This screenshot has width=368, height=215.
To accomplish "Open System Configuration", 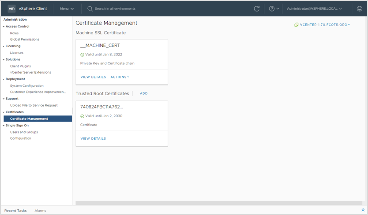I will click(x=27, y=85).
